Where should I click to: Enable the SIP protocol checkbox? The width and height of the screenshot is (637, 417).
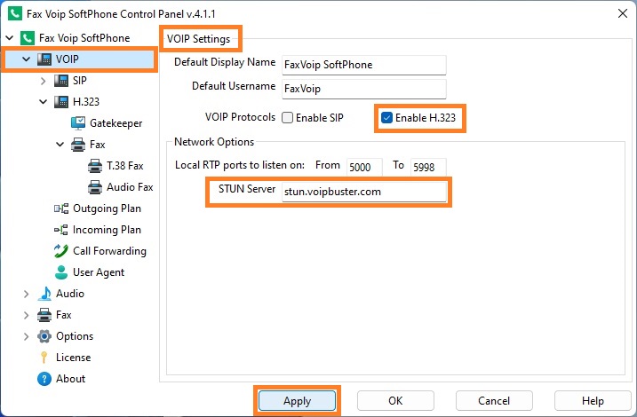click(x=287, y=118)
